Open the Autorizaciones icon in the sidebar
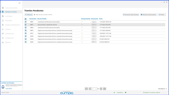 coord(3,34)
